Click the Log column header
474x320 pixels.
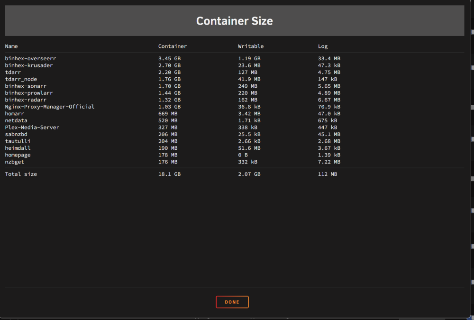(322, 46)
